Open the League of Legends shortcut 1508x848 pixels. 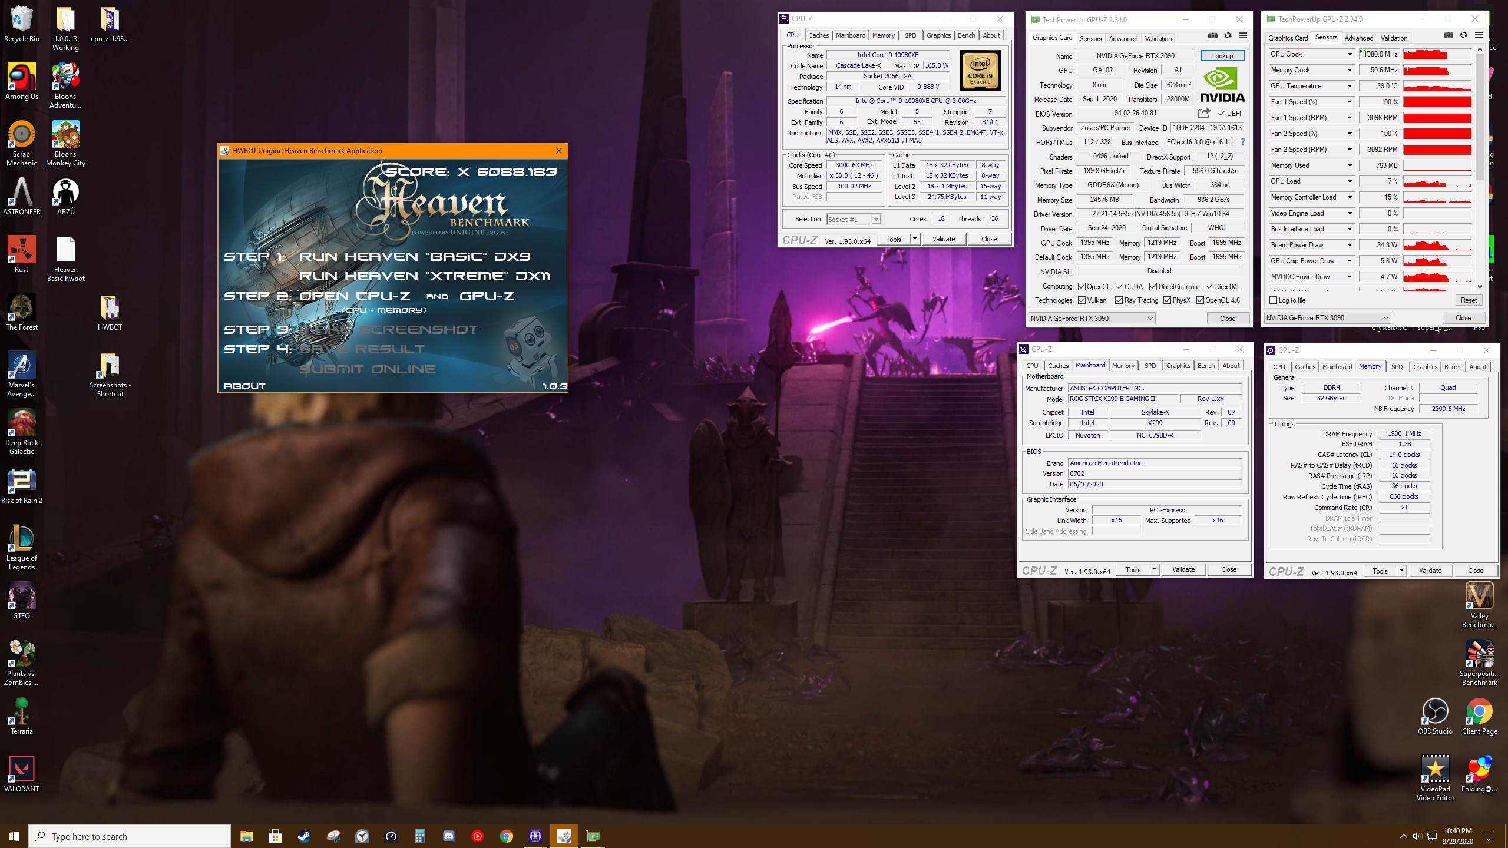coord(22,548)
